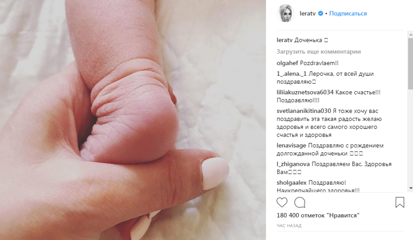The image size is (413, 240).
Task: Click the ЧАС НАЗАД timestamp
Action: click(289, 226)
